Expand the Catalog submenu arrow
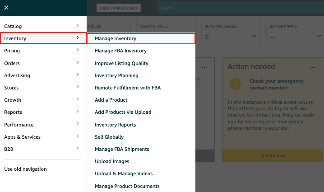 78,26
